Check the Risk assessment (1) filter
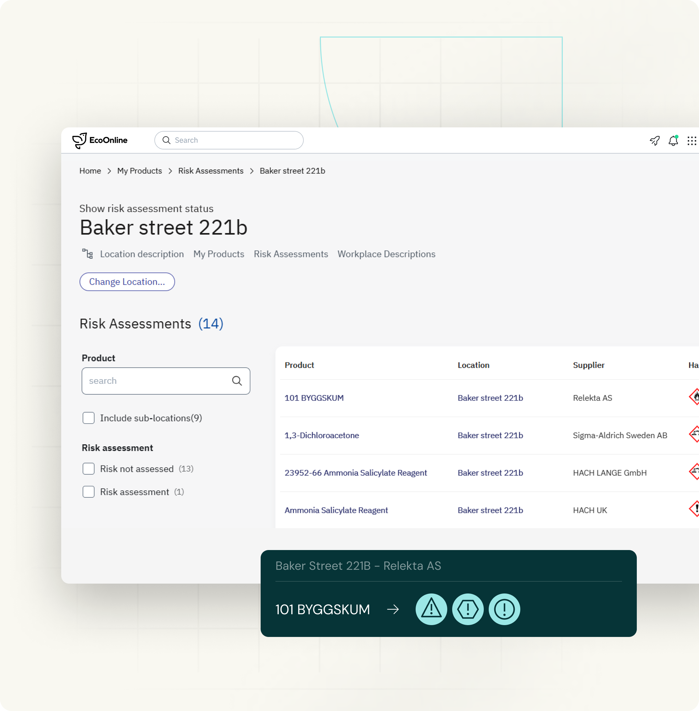The height and width of the screenshot is (711, 699). coord(89,492)
